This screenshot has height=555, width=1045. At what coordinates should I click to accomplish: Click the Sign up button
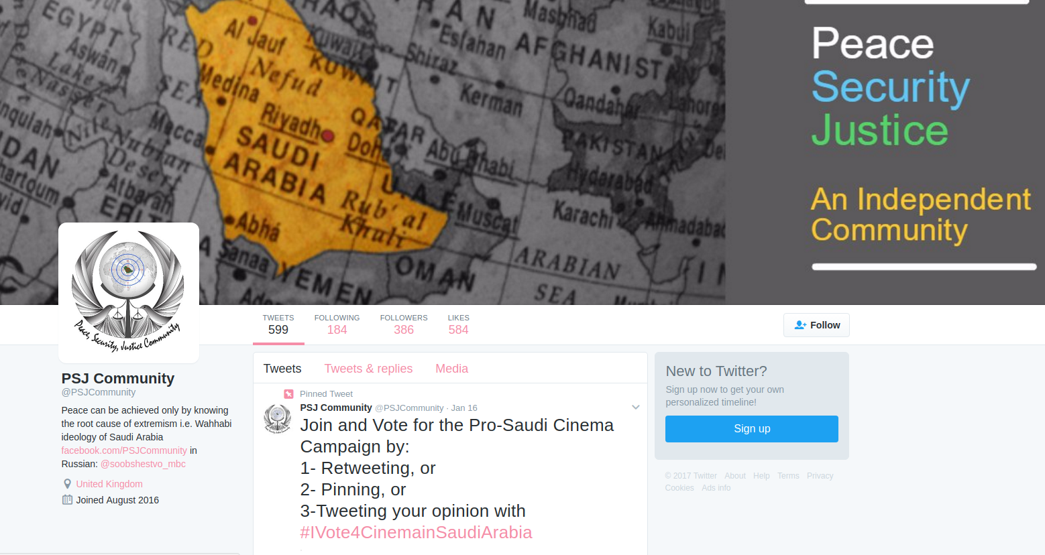(x=752, y=429)
